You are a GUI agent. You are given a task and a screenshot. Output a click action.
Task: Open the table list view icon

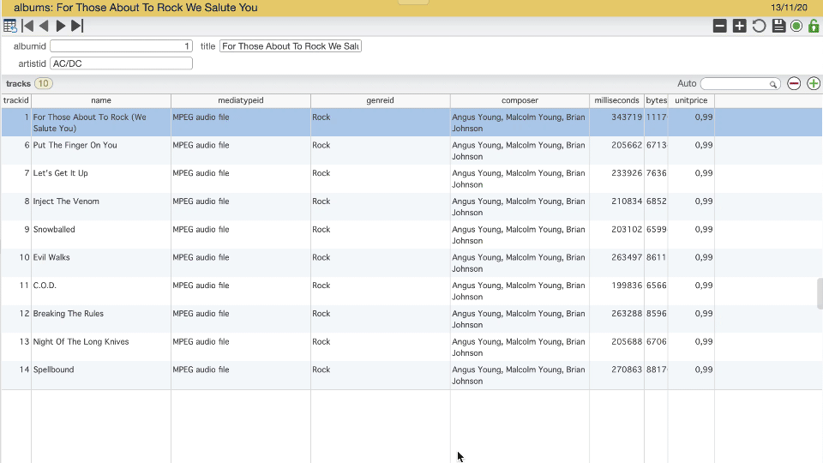pyautogui.click(x=10, y=26)
